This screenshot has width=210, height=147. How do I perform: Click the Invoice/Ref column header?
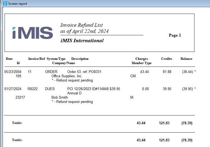36,59
